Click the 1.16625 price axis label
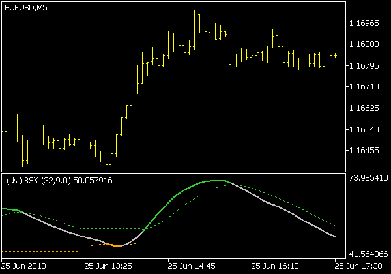 pos(364,108)
